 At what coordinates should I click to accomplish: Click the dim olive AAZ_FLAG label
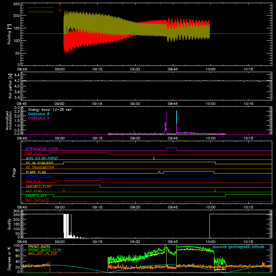[34, 191]
